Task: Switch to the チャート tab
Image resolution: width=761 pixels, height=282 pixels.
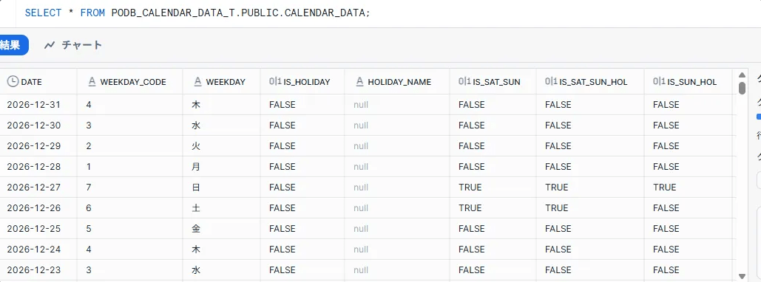Action: pos(73,45)
